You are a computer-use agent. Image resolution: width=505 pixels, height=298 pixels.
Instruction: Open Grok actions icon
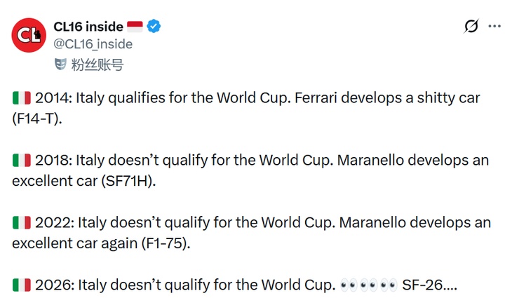(x=471, y=27)
